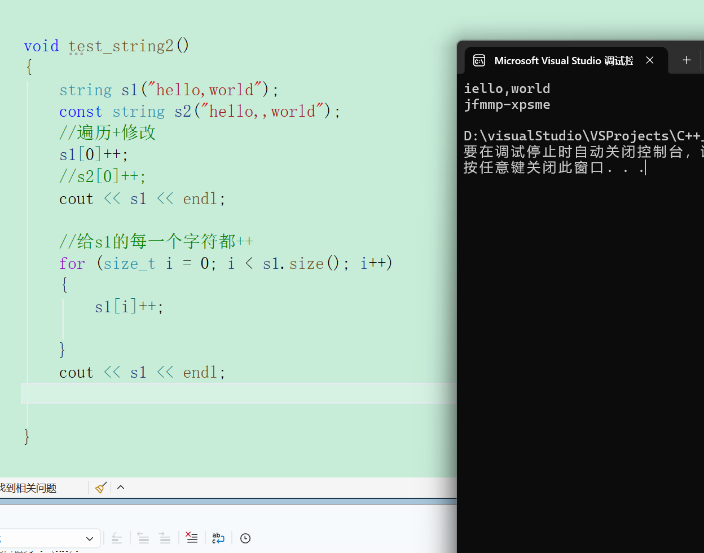This screenshot has height=553, width=704.
Task: Click console output line iello,world
Action: [x=507, y=89]
